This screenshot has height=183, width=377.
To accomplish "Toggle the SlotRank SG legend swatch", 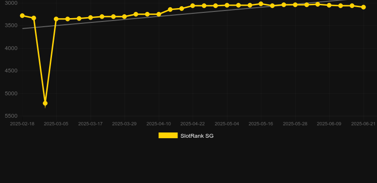I will coord(168,135).
